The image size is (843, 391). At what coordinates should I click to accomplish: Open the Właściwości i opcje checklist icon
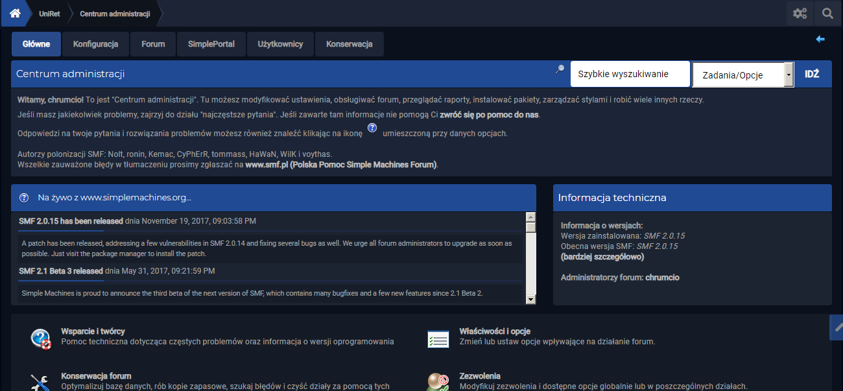click(x=438, y=339)
